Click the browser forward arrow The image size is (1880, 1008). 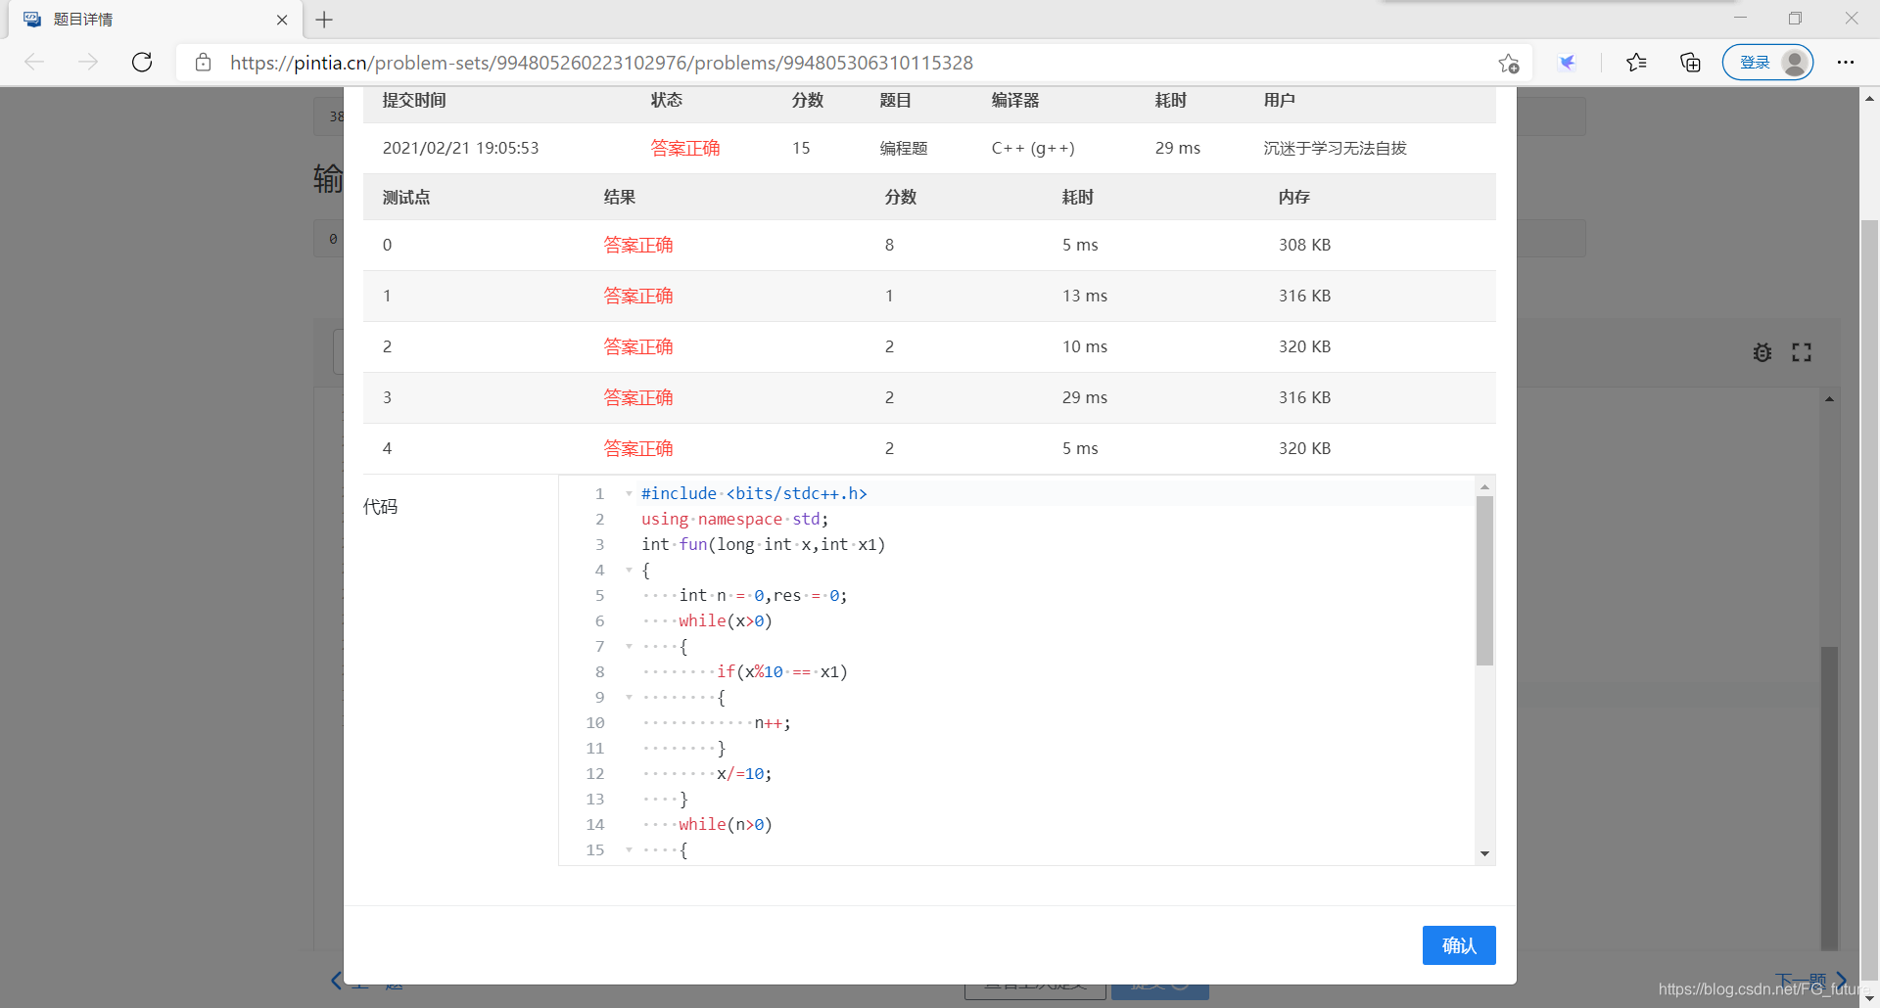pyautogui.click(x=88, y=63)
